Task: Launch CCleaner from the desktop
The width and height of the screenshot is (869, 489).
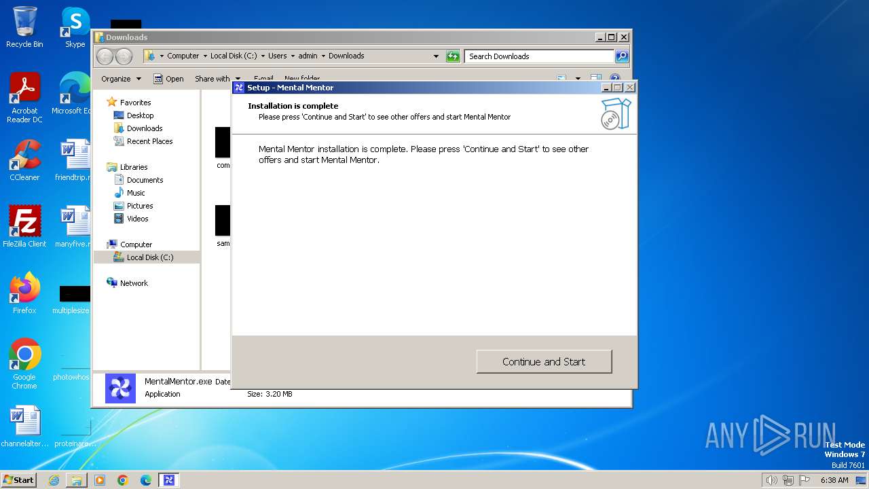Action: (x=24, y=160)
